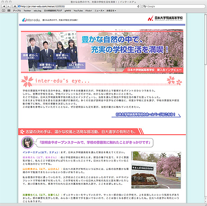Click the school gate photo
This screenshot has height=206, width=207.
[x=156, y=170]
